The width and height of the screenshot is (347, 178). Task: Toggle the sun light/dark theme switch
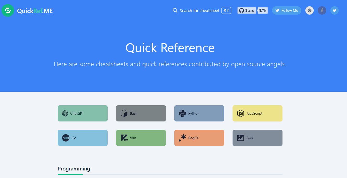[310, 10]
